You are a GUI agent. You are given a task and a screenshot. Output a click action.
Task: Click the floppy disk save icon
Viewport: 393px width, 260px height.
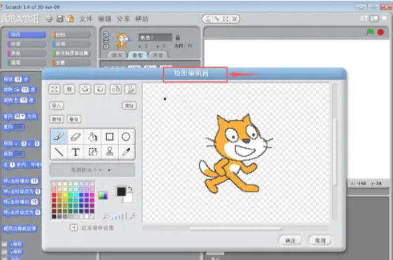[60, 19]
